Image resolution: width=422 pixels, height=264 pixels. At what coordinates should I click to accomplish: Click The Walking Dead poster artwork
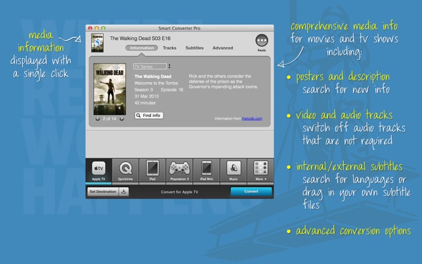(x=110, y=89)
